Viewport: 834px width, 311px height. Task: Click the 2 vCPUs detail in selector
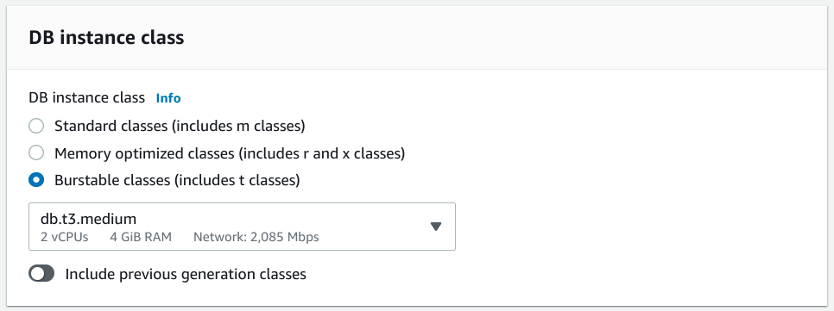coord(65,237)
